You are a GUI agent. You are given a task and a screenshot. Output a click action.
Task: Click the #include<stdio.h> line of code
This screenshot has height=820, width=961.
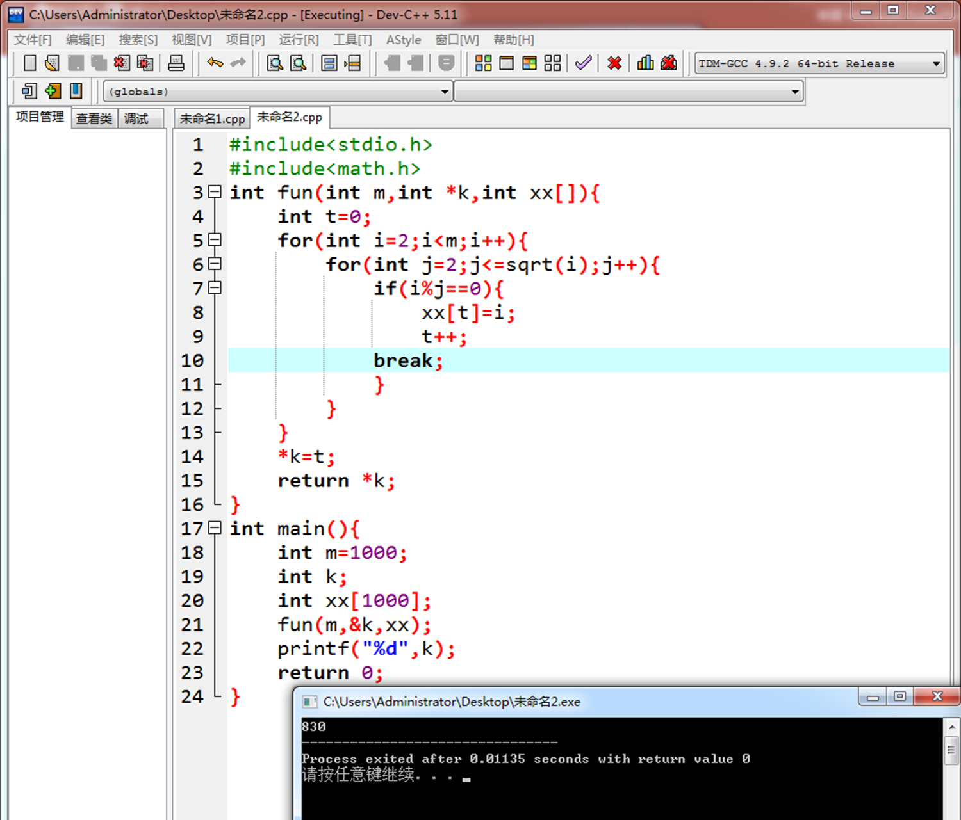(331, 145)
